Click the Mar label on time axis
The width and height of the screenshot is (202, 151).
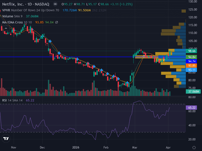[x=135, y=147]
